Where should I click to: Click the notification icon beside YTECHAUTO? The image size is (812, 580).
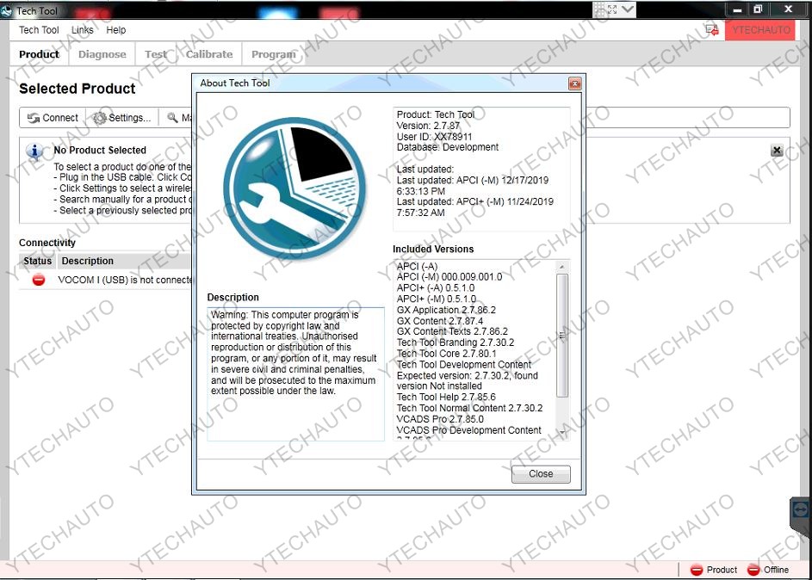point(711,29)
